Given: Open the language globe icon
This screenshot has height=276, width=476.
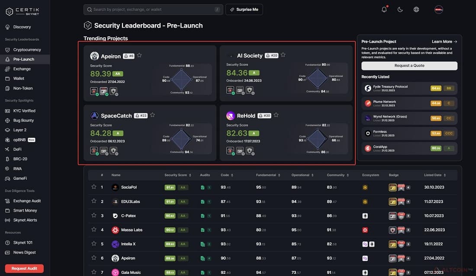Looking at the screenshot, I should (x=416, y=10).
